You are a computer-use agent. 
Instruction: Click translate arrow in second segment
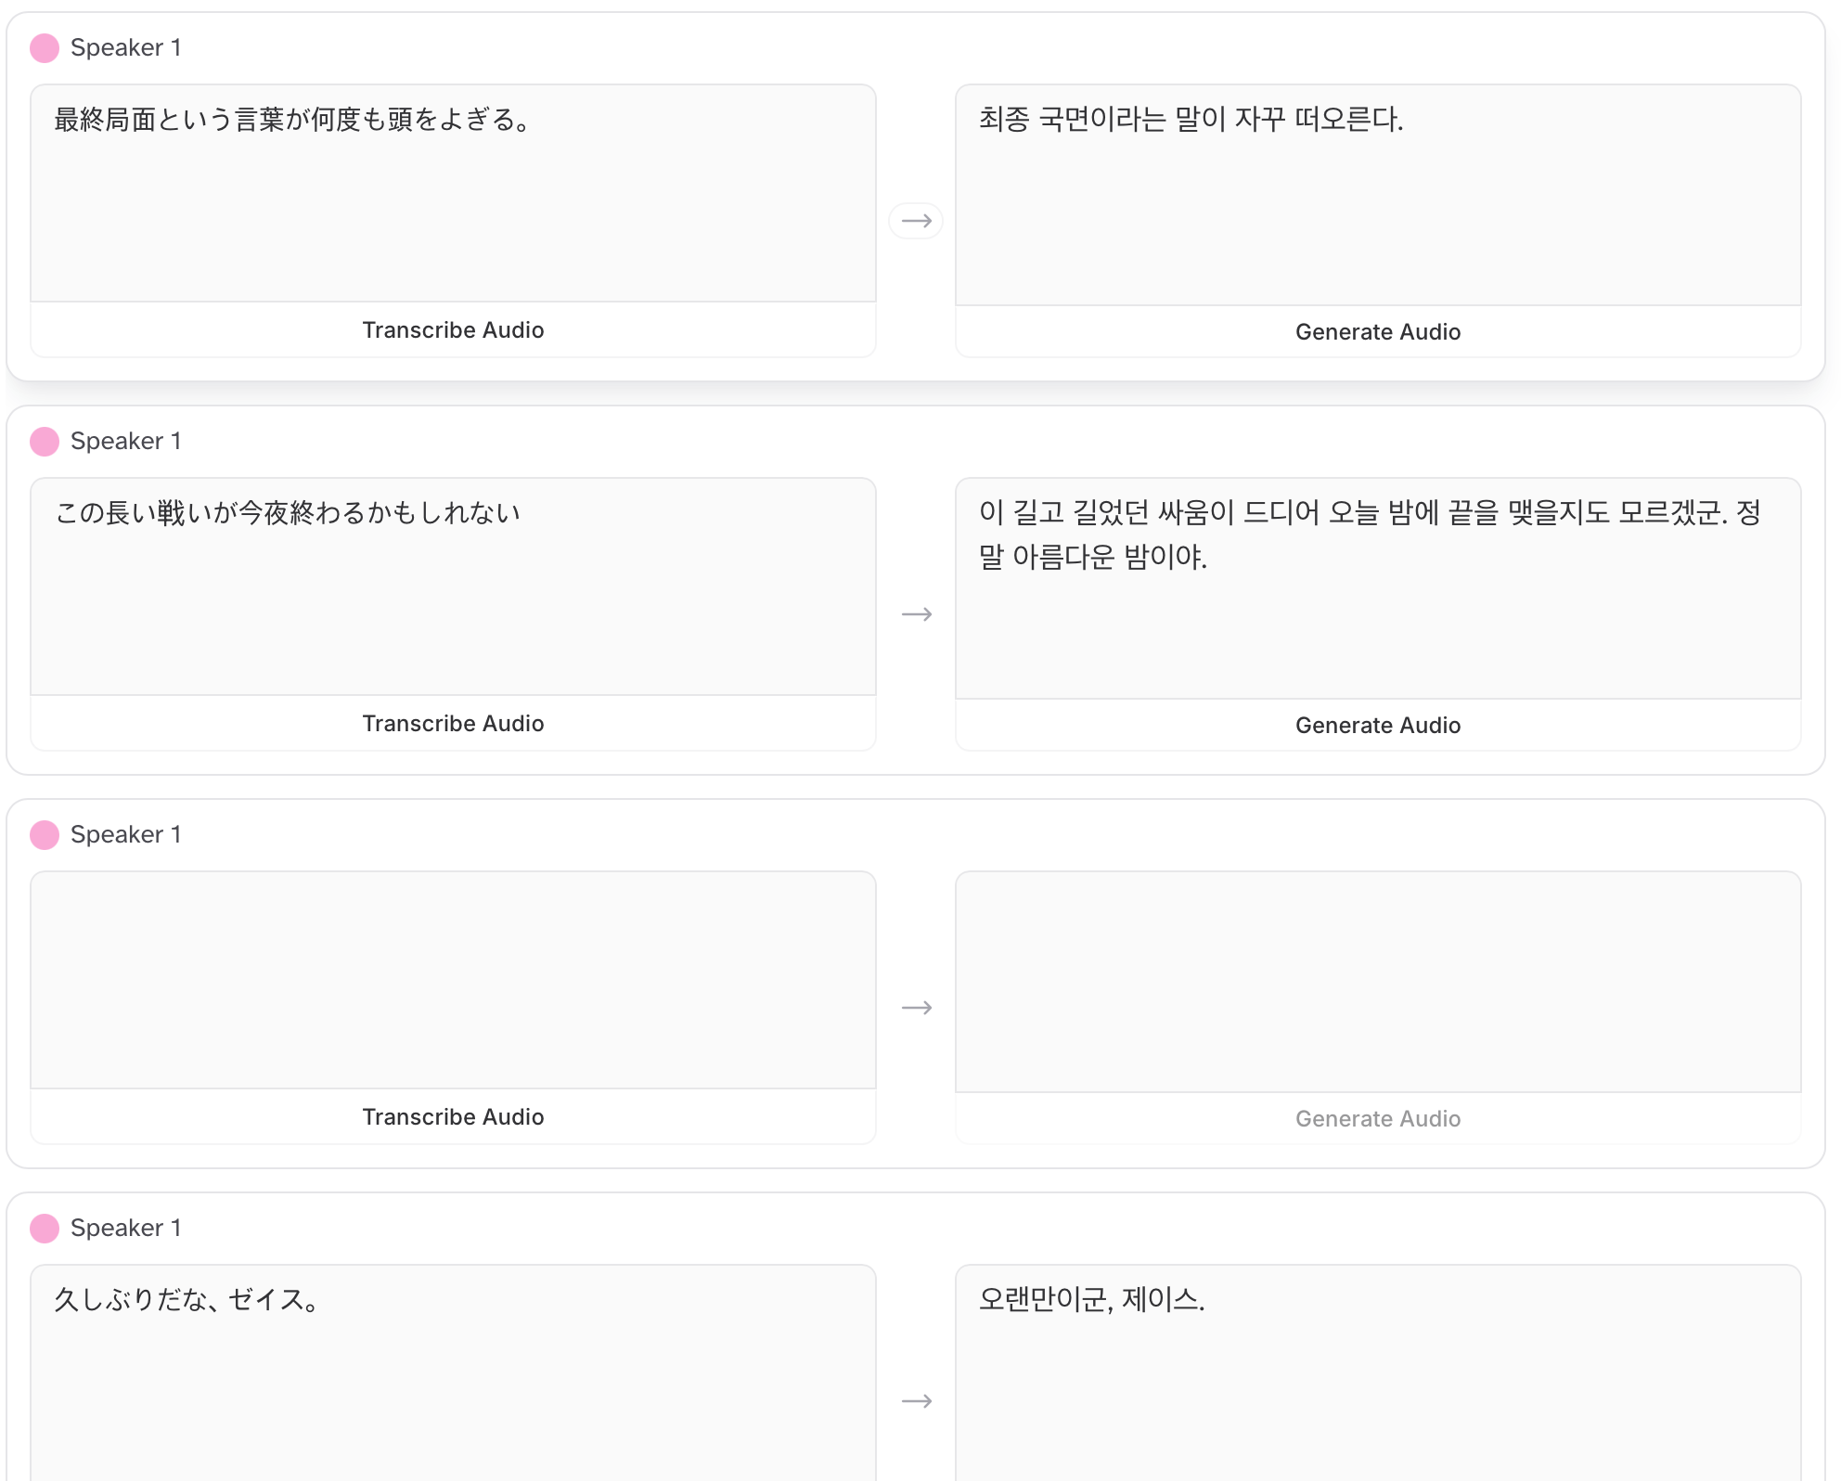(916, 614)
